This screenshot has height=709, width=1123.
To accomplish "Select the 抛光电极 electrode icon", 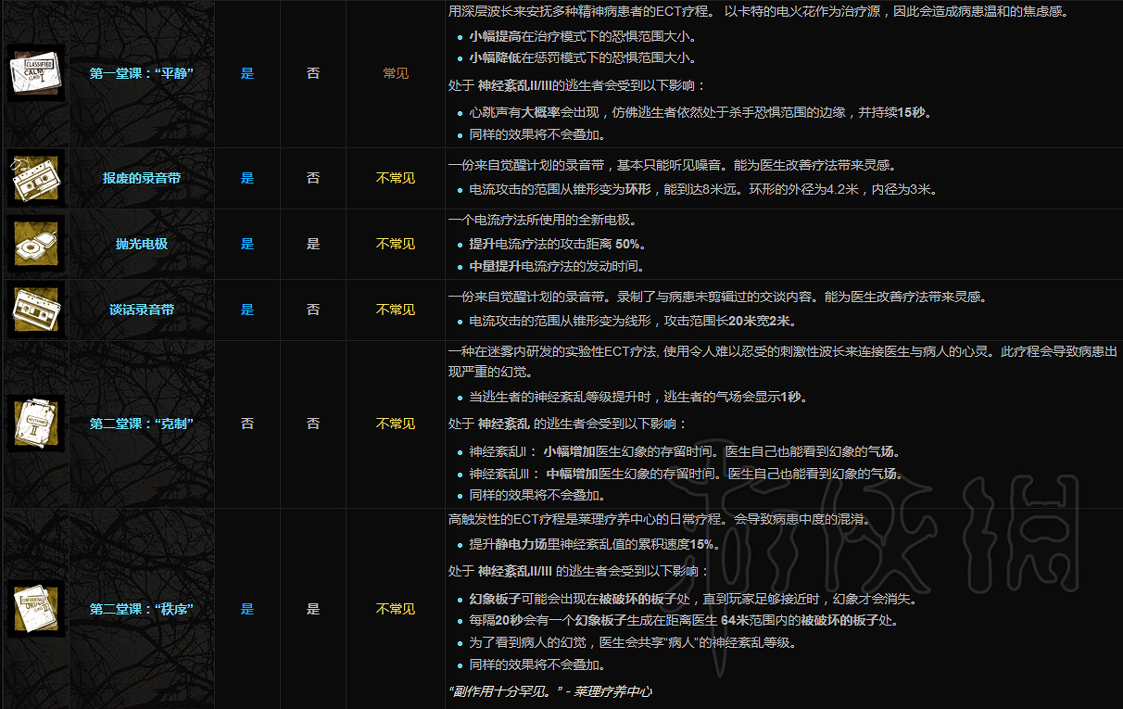I will click(34, 244).
